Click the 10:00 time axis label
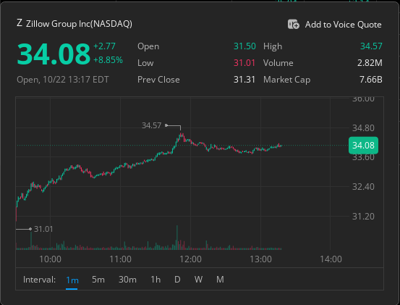The width and height of the screenshot is (400, 305). (50, 259)
